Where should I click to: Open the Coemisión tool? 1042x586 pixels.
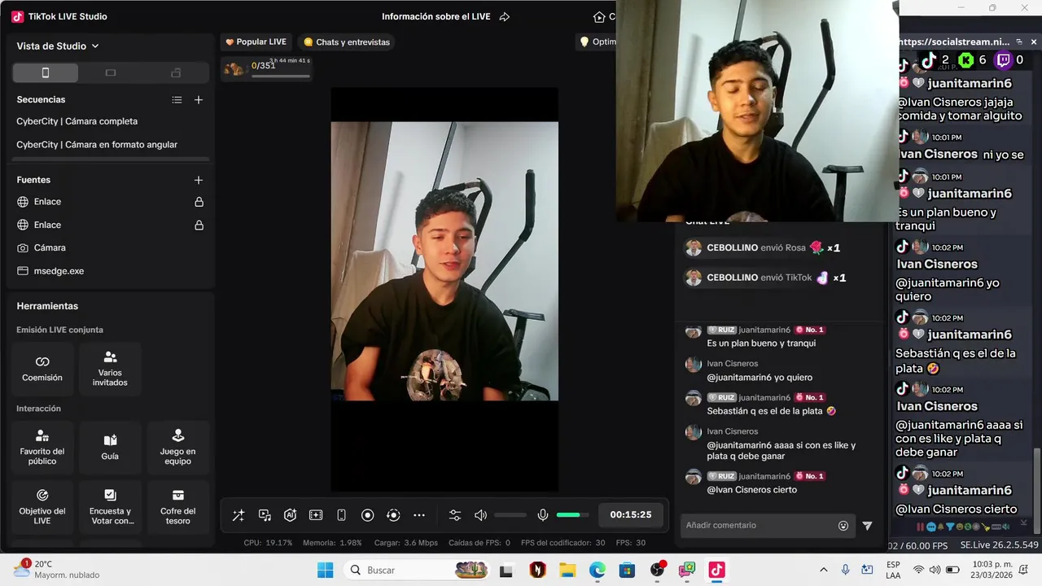(42, 369)
